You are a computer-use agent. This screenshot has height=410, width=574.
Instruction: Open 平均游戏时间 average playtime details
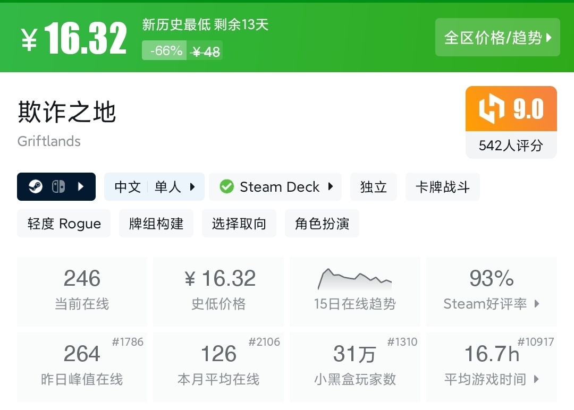(491, 366)
